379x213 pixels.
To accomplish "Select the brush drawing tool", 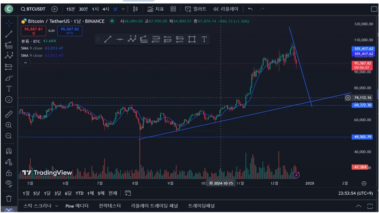I will tap(9, 78).
